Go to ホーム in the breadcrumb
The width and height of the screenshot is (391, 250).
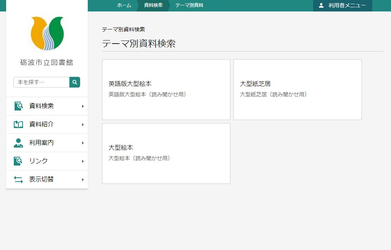pyautogui.click(x=124, y=5)
